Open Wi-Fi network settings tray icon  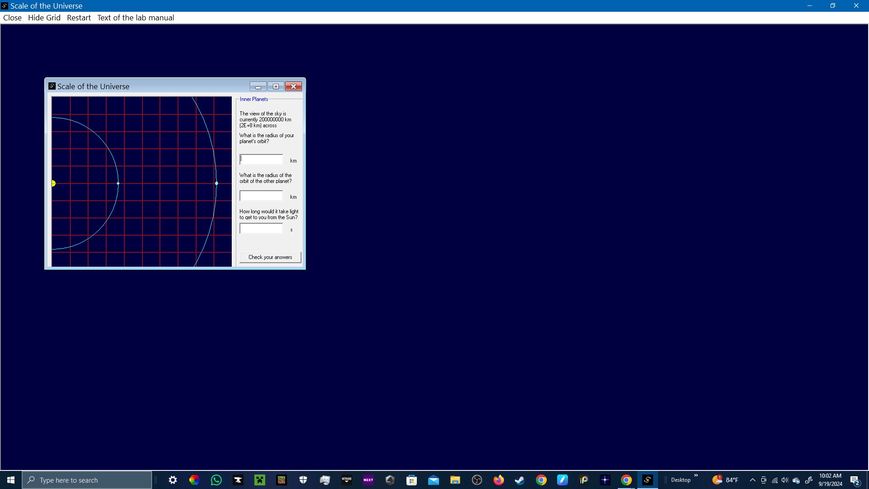(775, 480)
